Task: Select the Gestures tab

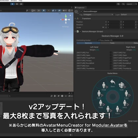Action: pos(88,43)
